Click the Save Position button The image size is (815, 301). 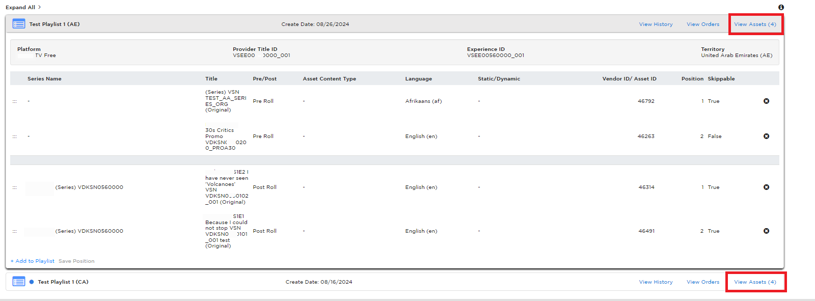(x=76, y=261)
